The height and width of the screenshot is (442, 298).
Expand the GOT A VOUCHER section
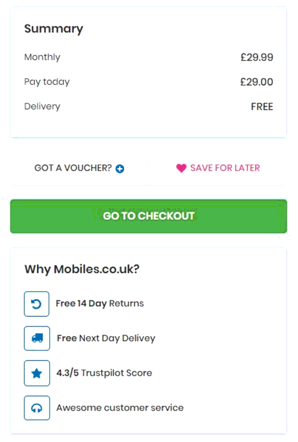77,168
